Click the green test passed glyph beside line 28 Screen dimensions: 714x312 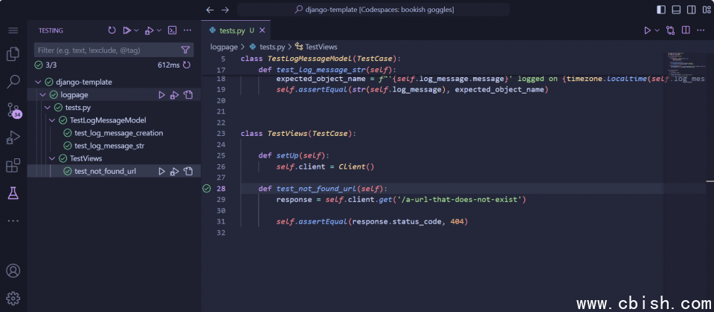click(x=207, y=189)
